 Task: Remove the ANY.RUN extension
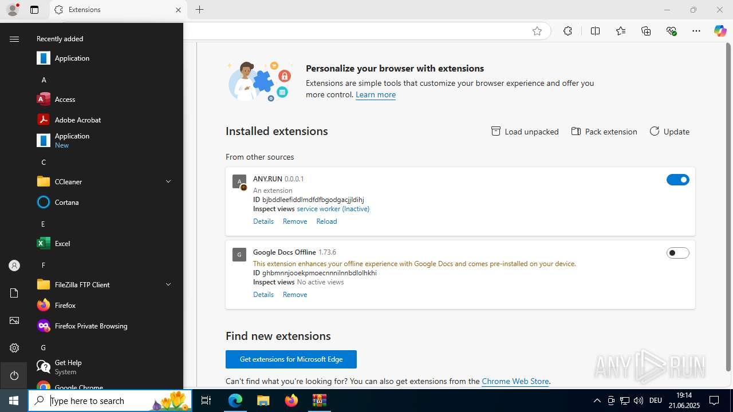(x=295, y=221)
